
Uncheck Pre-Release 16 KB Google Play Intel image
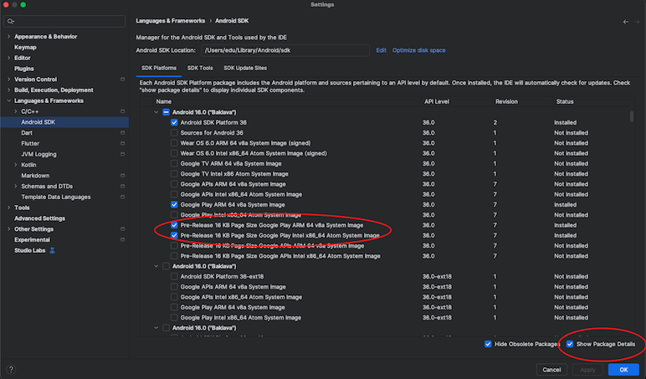point(174,236)
